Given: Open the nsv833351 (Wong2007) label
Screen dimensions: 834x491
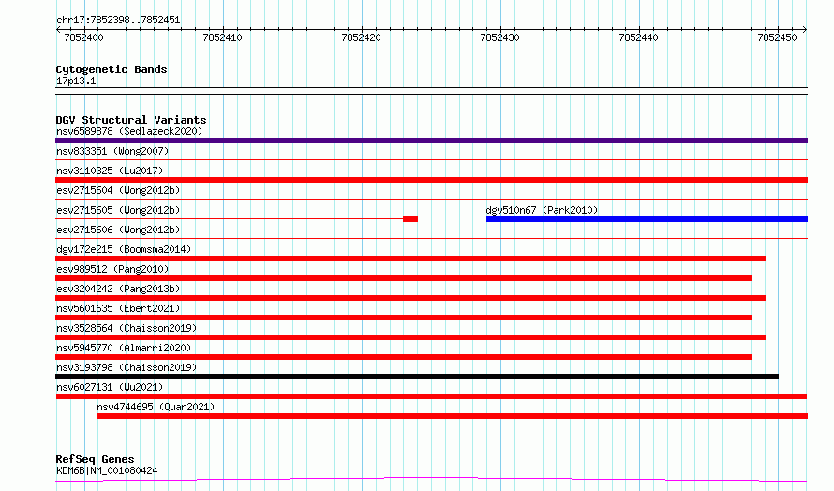Looking at the screenshot, I should (x=112, y=151).
